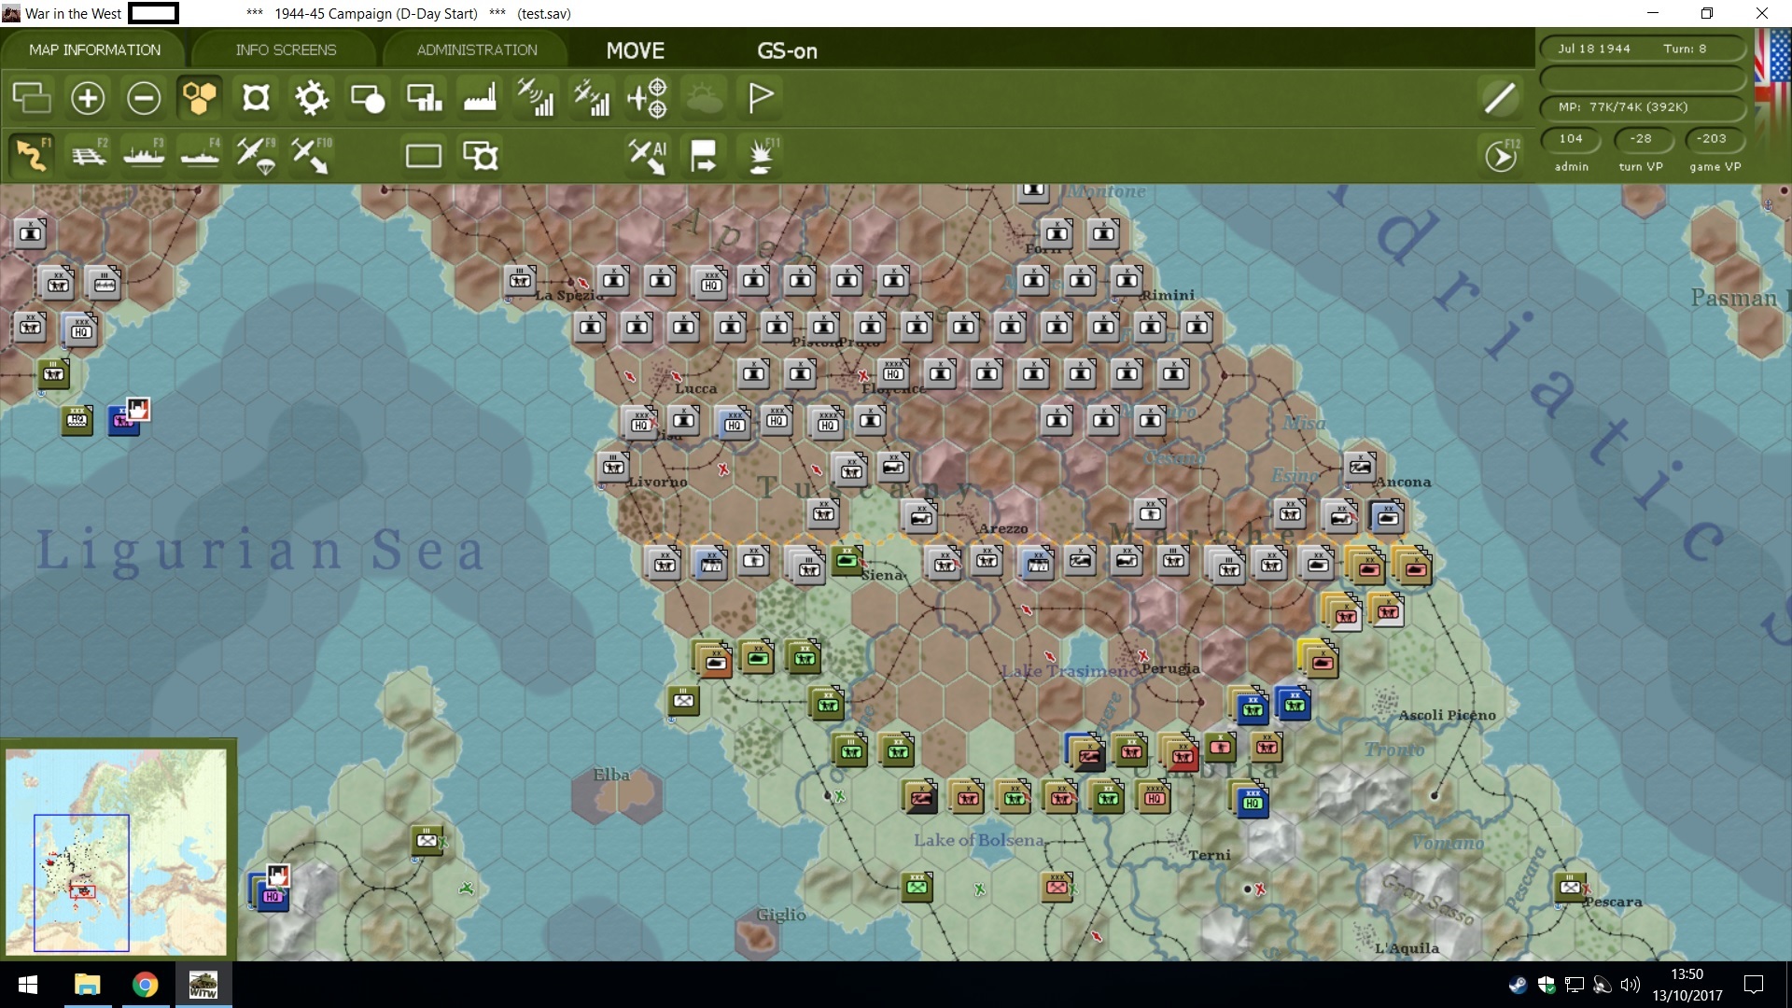Viewport: 1792px width, 1008px height.
Task: Switch to the INFO SCREENS tab
Action: click(286, 49)
